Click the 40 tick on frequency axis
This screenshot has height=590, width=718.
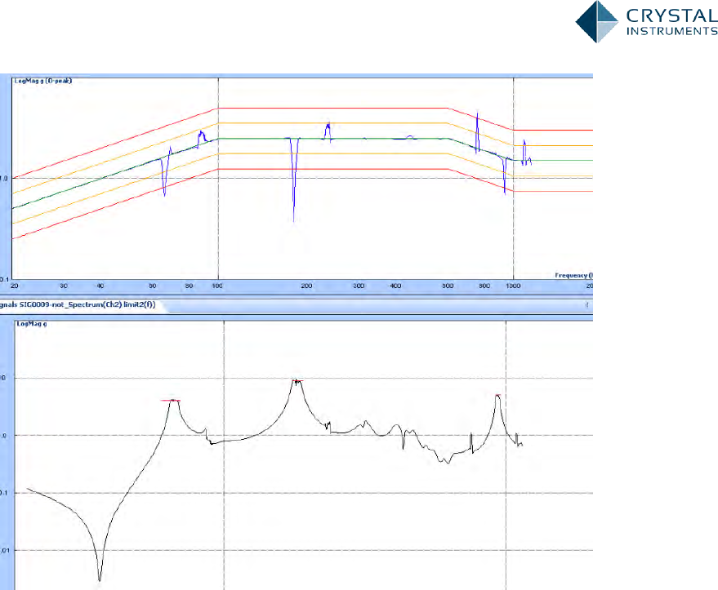point(100,286)
